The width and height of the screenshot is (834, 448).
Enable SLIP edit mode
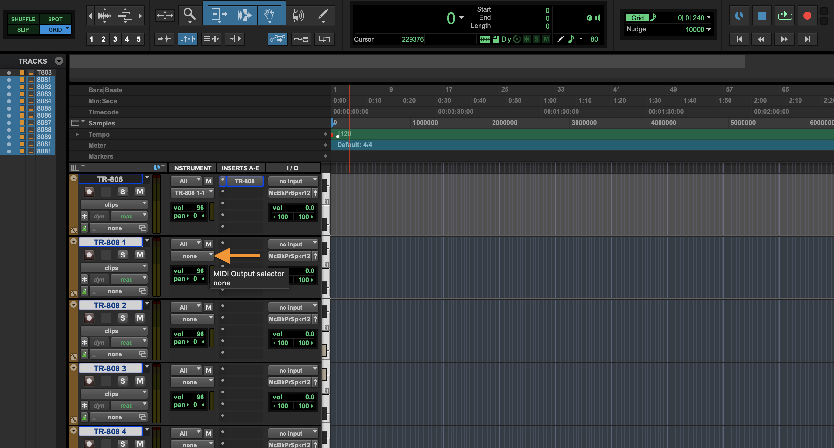click(23, 30)
